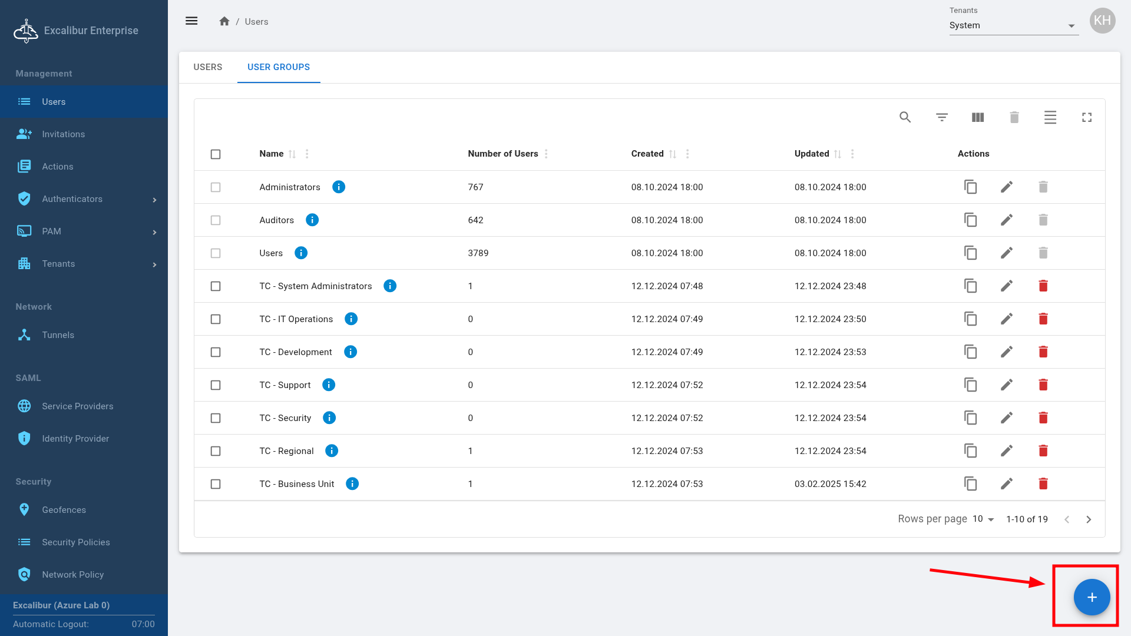1131x636 pixels.
Task: Open the rows per page dropdown
Action: click(983, 519)
